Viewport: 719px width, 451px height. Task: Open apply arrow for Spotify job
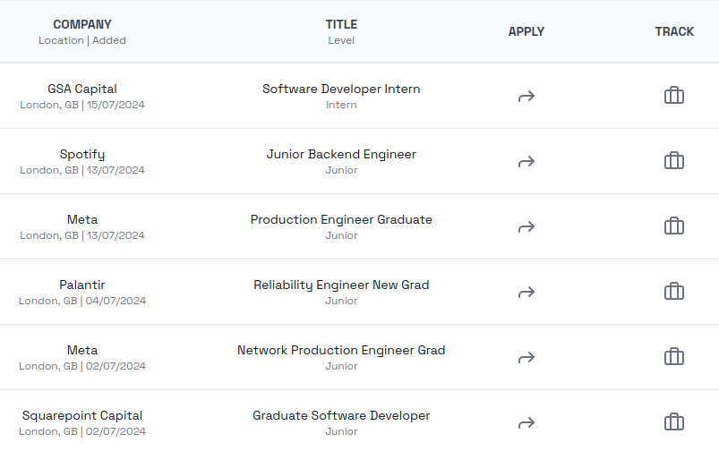click(526, 161)
